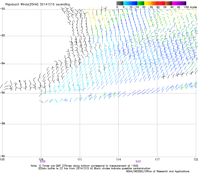The width and height of the screenshot is (198, 173).
Task: Click the legend label '25'
Action: click(151, 7)
